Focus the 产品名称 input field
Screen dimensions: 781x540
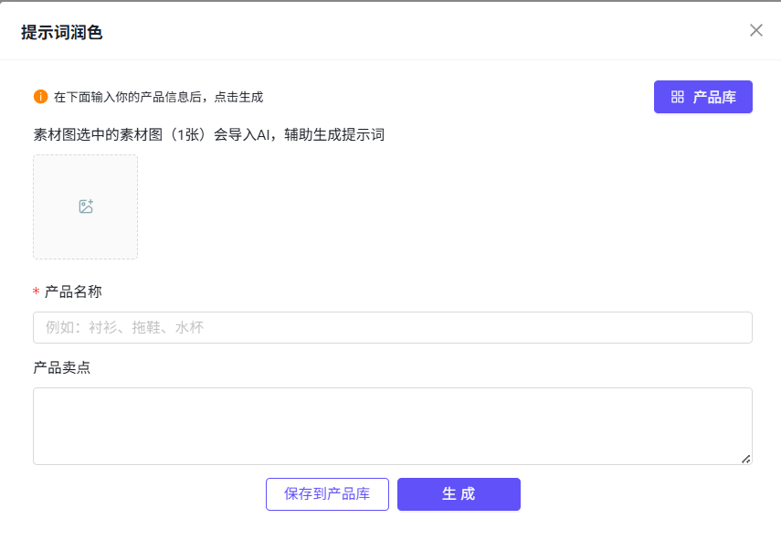(x=392, y=328)
